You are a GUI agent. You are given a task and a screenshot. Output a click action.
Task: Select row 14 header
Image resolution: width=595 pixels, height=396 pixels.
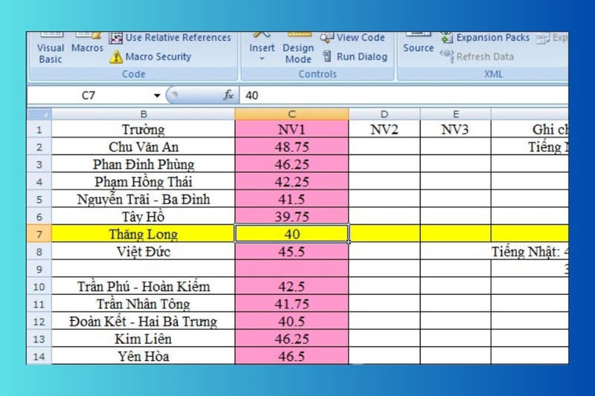click(x=39, y=356)
